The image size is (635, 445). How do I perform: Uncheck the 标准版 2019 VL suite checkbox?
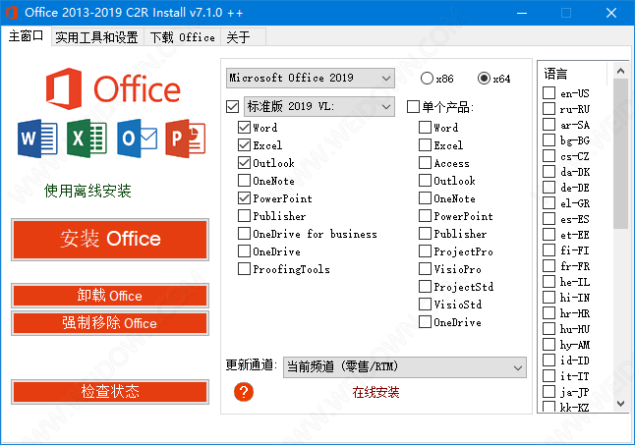click(x=233, y=107)
